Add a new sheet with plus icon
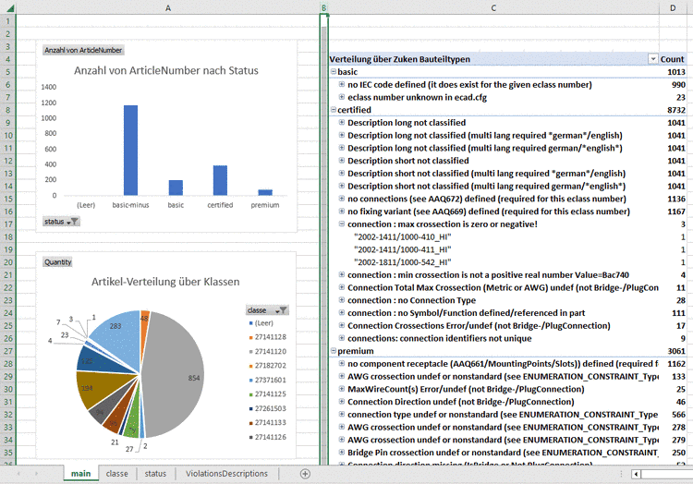The height and width of the screenshot is (484, 693). [305, 474]
